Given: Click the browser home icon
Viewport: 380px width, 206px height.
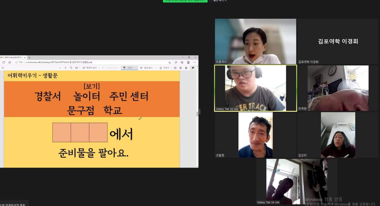Looking at the screenshot, I should [9, 62].
